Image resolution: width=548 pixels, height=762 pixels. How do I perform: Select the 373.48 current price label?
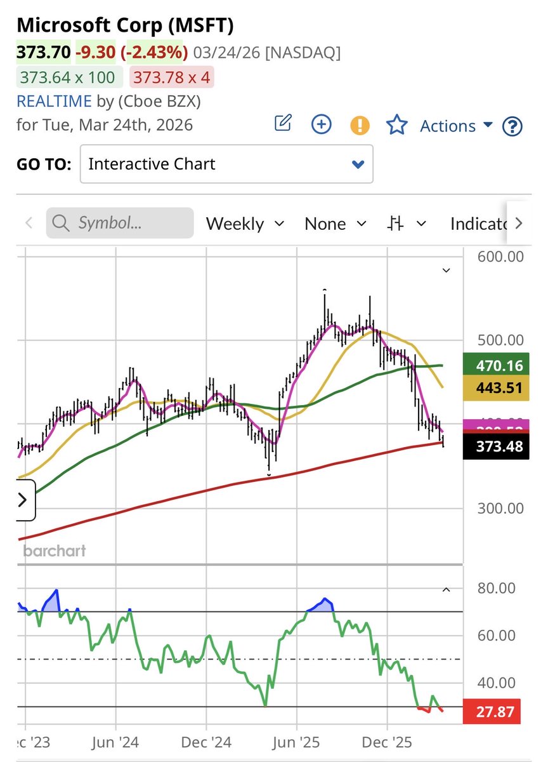click(495, 446)
